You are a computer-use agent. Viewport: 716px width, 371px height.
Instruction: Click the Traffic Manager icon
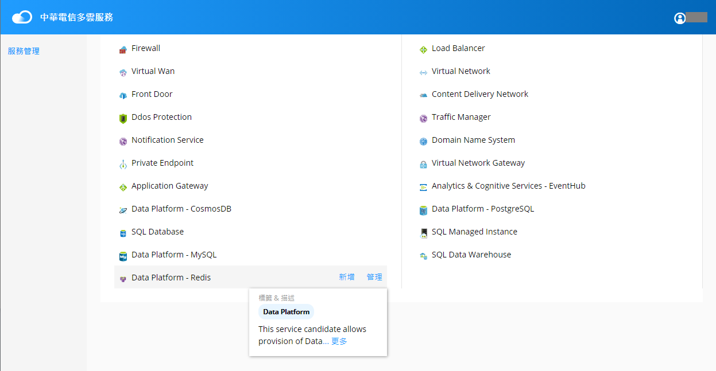coord(423,119)
